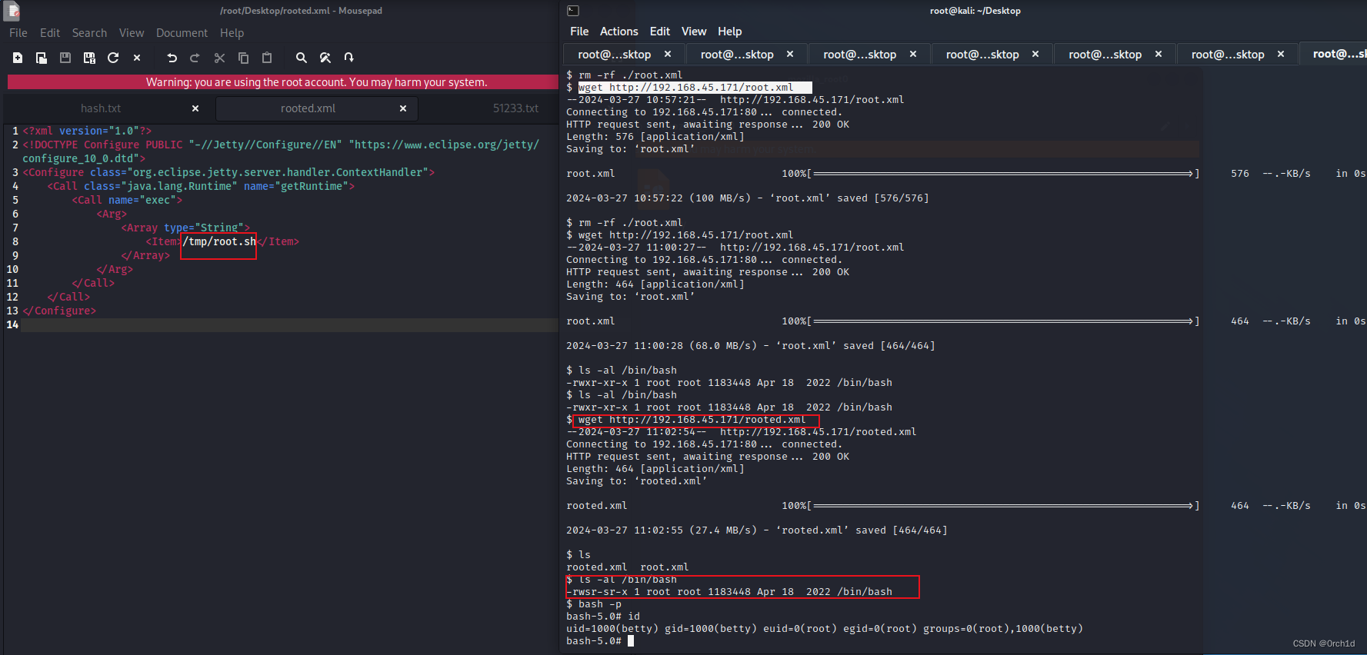Close the hash.txt tab
This screenshot has height=655, width=1367.
[195, 108]
